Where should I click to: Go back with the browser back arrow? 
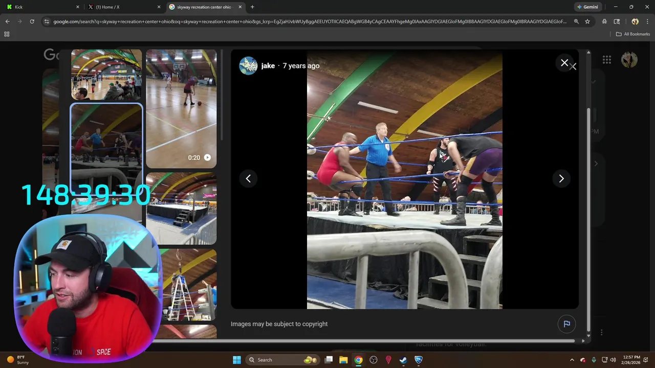coord(7,21)
